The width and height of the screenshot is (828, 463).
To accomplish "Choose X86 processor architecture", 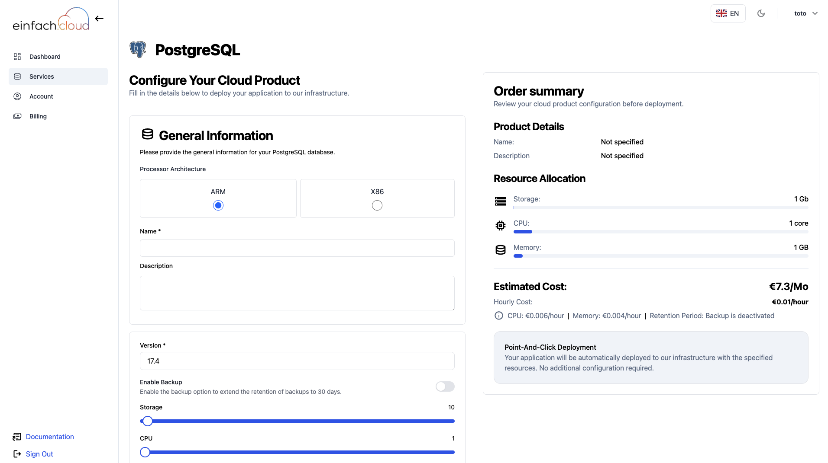I will tap(377, 205).
